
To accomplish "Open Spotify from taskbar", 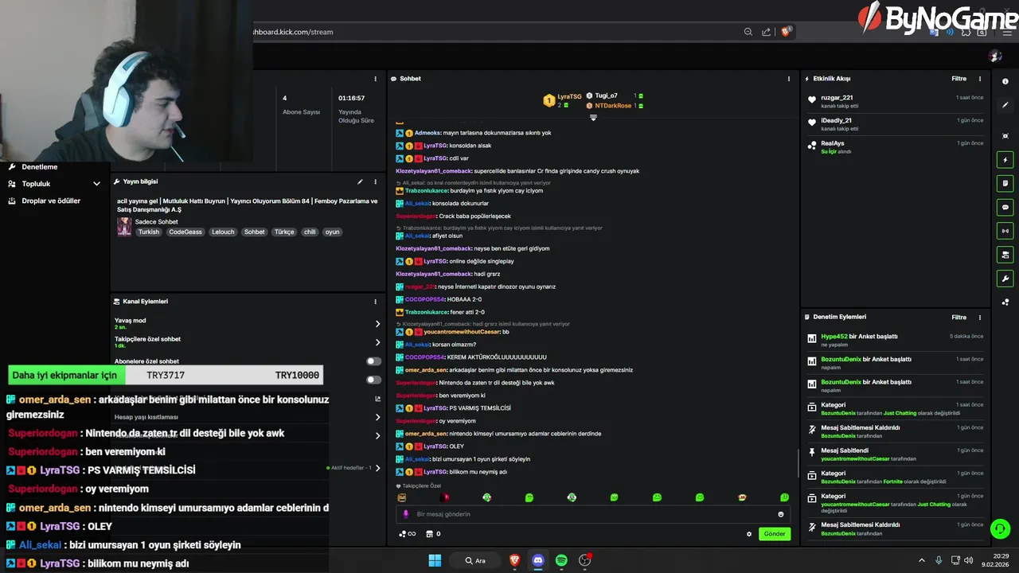I will [561, 560].
